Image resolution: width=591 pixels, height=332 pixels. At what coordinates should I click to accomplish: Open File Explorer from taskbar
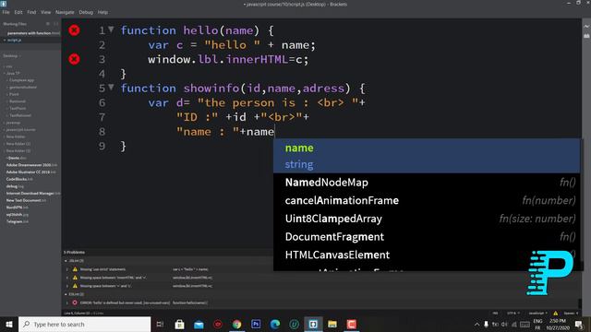[x=332, y=324]
